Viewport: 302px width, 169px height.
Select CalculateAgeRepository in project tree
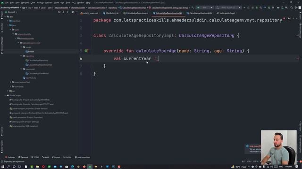pos(37,61)
